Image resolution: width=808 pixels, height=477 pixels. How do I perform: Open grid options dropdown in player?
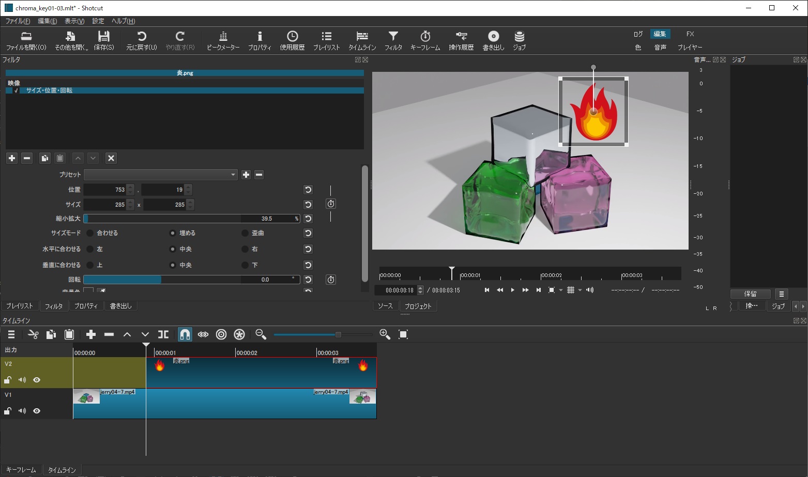[x=580, y=290]
